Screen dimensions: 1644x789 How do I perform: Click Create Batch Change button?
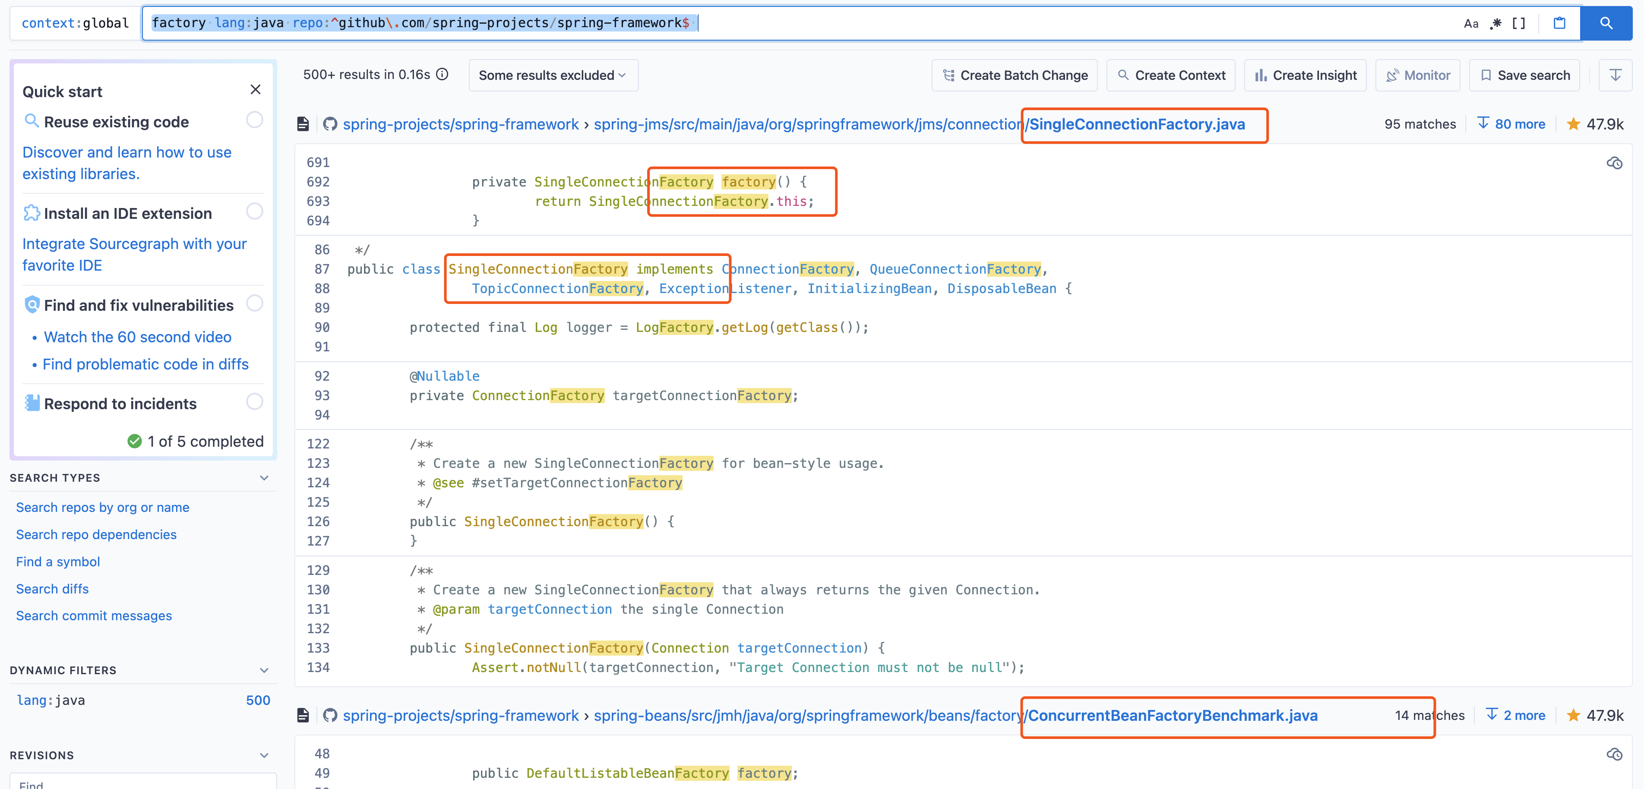(1015, 75)
